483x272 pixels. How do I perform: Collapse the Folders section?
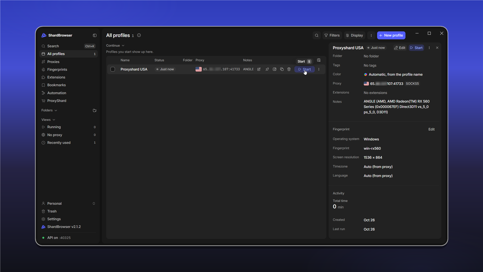point(49,110)
